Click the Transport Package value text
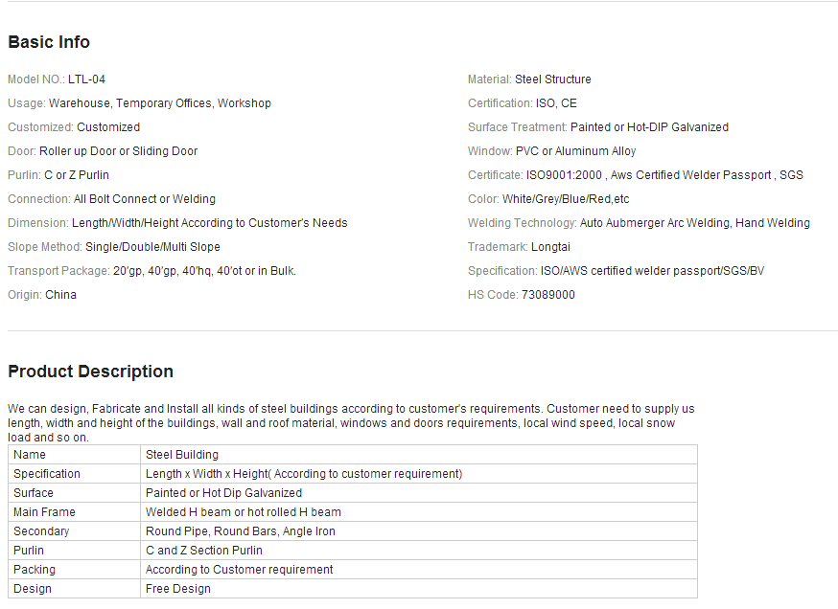This screenshot has width=838, height=609. 204,271
